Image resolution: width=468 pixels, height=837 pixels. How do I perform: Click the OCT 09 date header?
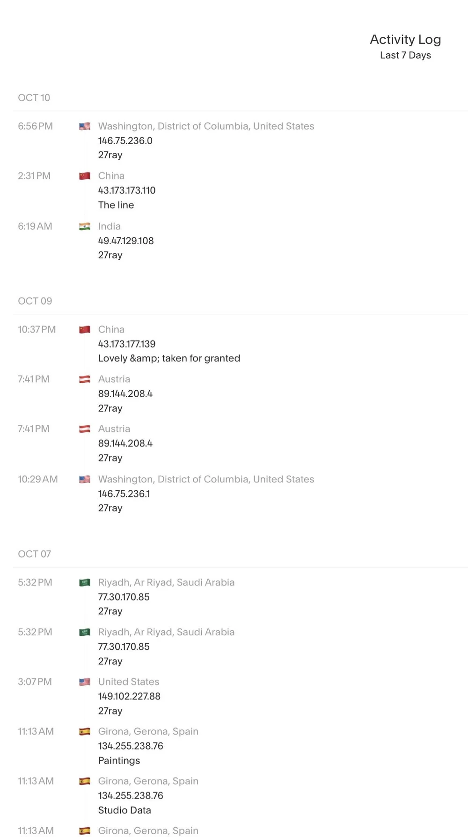tap(35, 301)
